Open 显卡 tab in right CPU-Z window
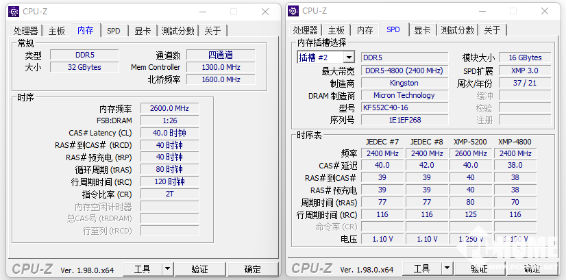The image size is (566, 280). [x=422, y=31]
